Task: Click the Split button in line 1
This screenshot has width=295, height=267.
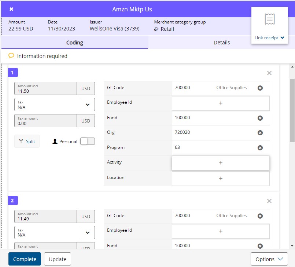Action: coord(27,141)
